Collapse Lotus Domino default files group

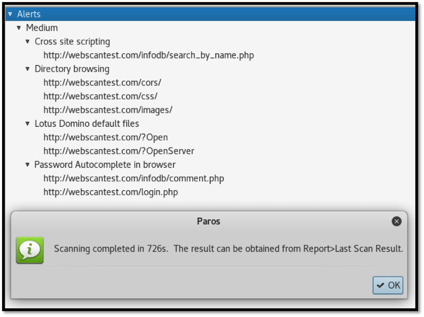[x=28, y=124]
